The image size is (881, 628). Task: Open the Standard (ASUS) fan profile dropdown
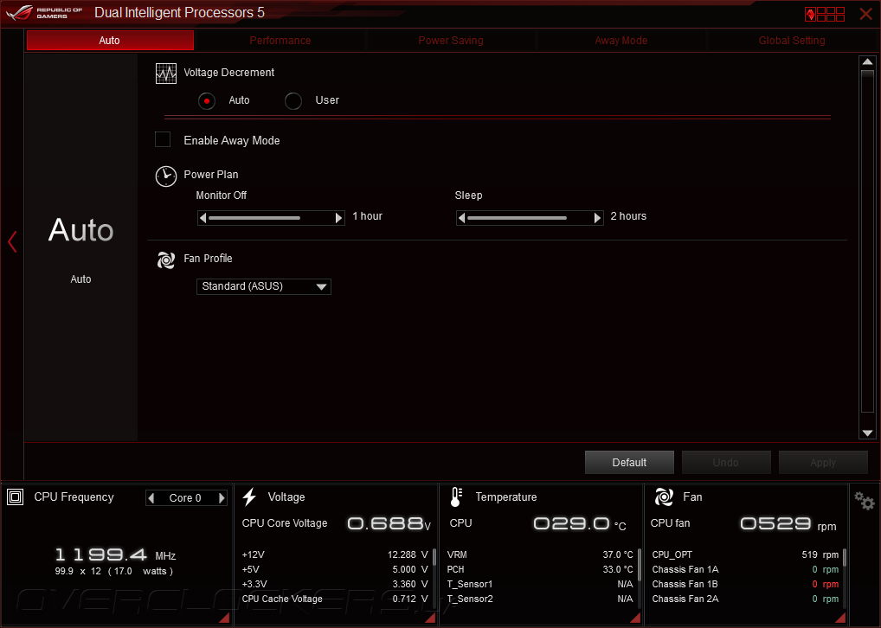(x=263, y=286)
